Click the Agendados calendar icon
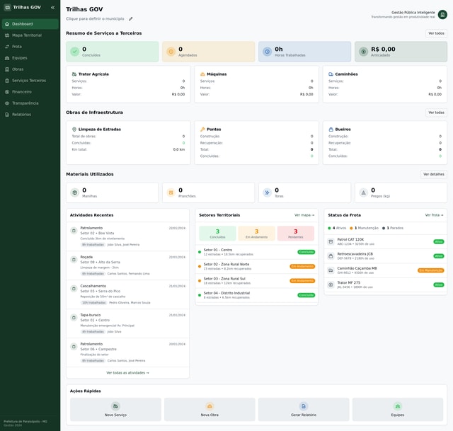This screenshot has height=431, width=453. (x=171, y=52)
